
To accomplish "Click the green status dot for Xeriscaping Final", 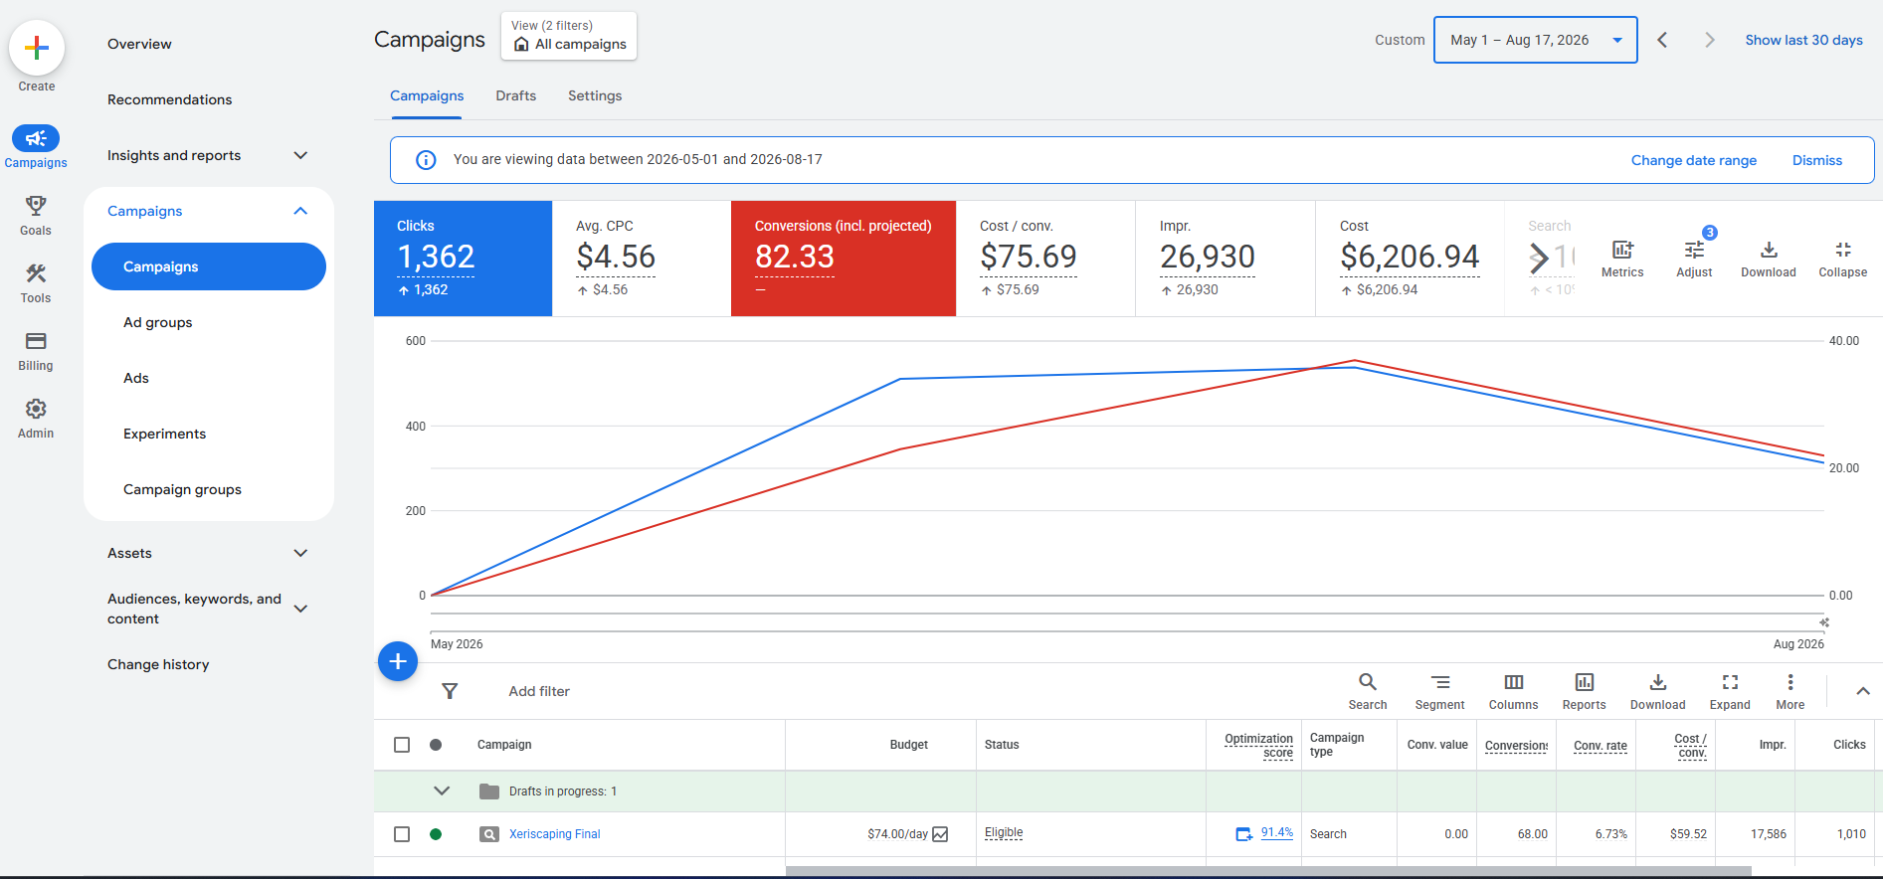I will click(x=436, y=834).
